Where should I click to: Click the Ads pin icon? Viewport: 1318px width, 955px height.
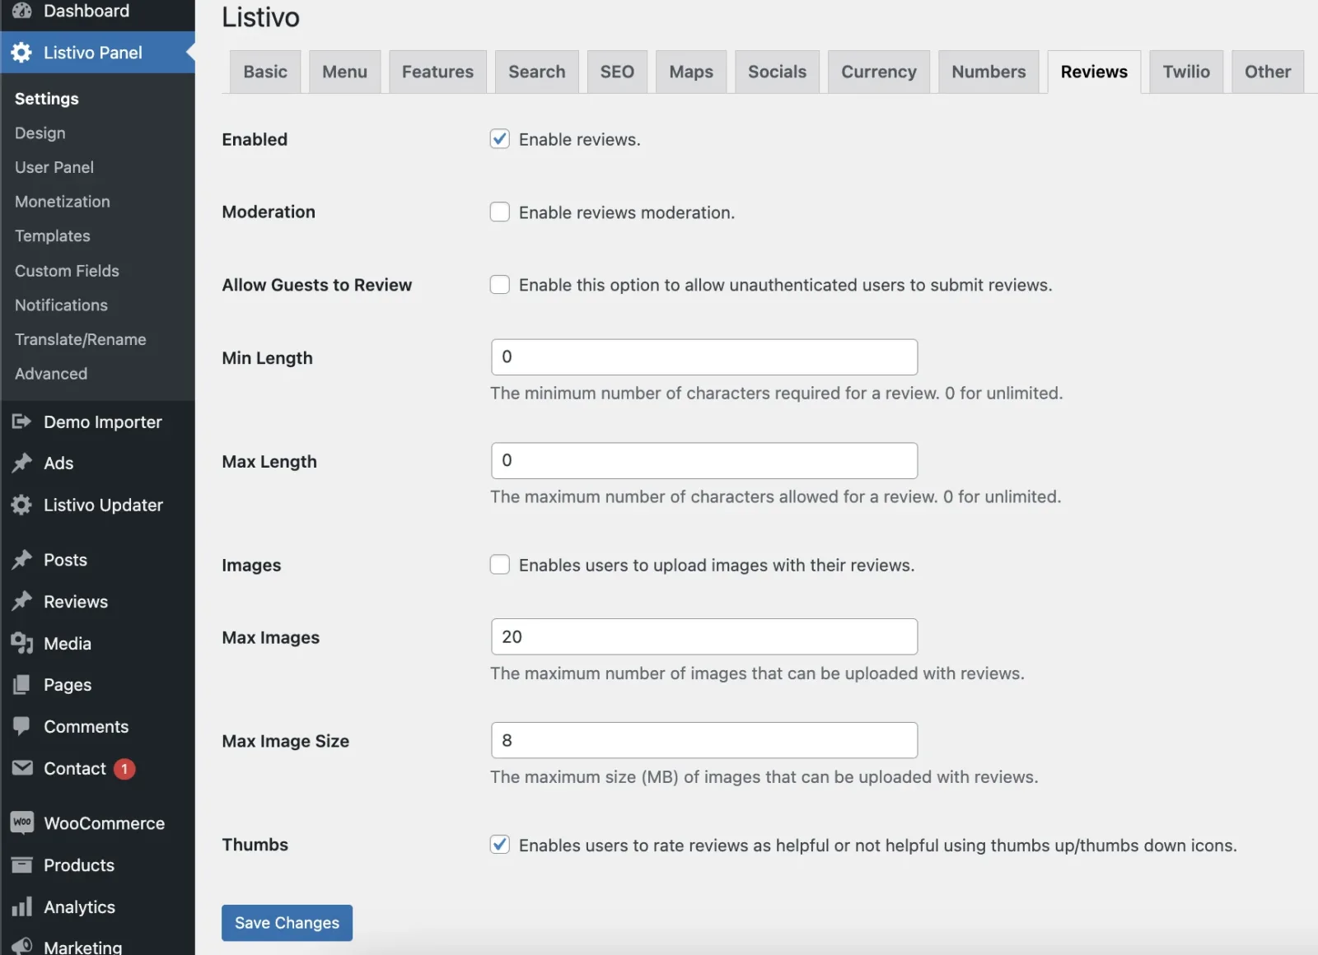click(21, 464)
